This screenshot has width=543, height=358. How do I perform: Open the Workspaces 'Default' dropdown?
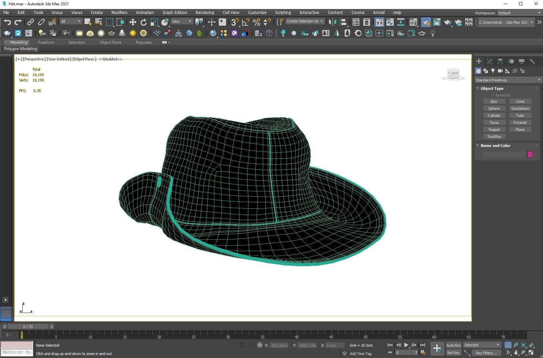[519, 13]
